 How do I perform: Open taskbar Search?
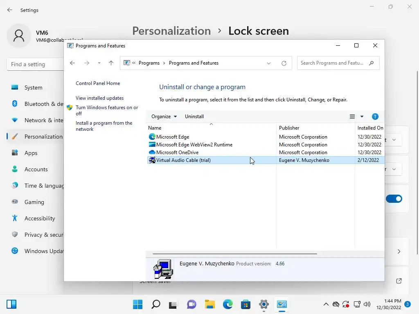(156, 304)
